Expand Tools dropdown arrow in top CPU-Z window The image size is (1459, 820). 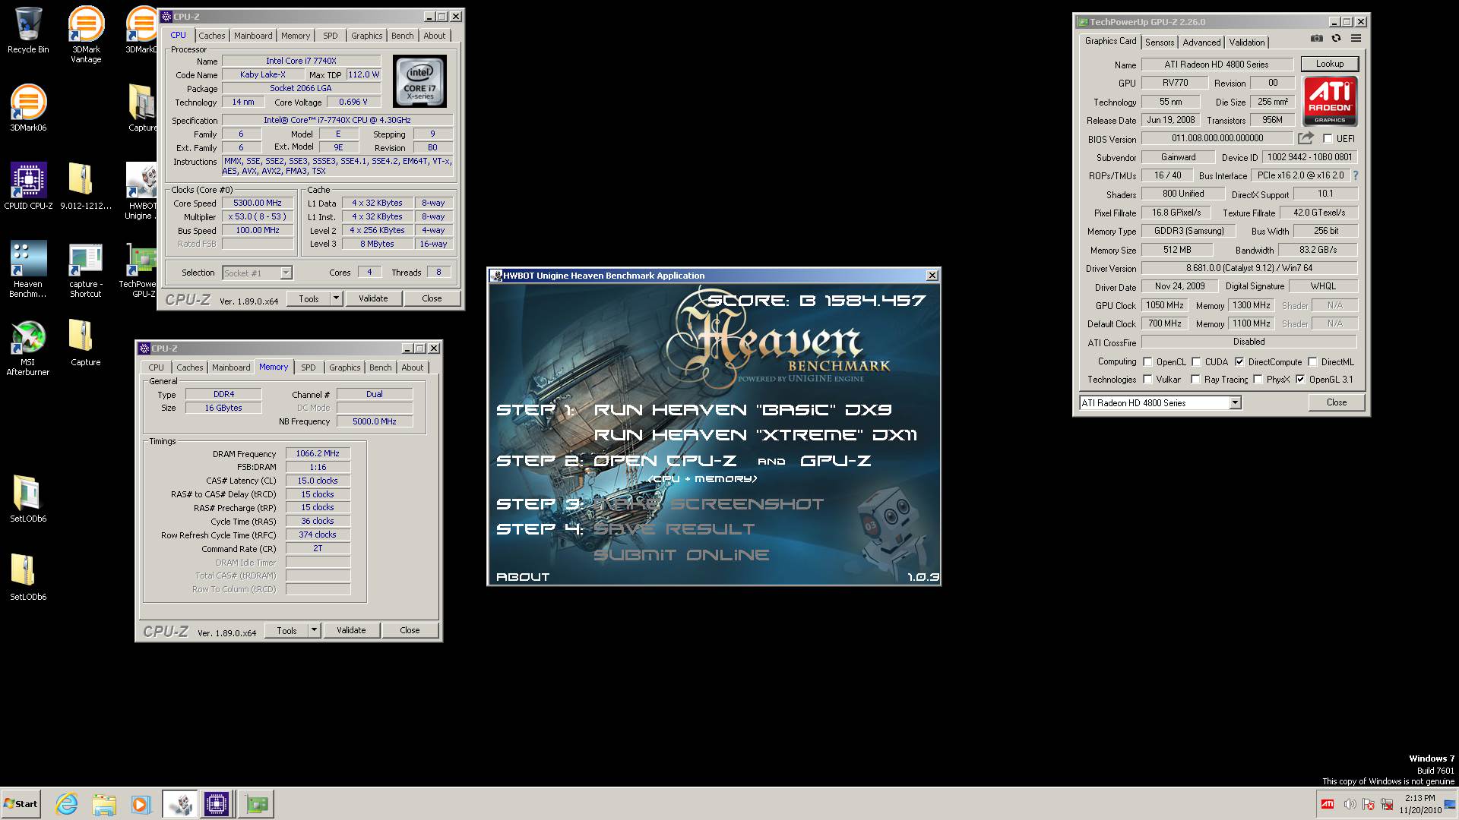pyautogui.click(x=336, y=298)
